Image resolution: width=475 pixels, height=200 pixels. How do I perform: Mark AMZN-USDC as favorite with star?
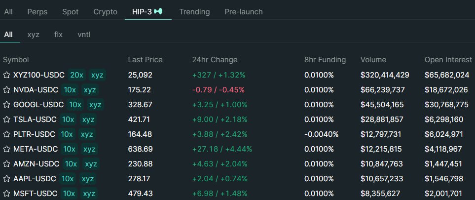coord(7,164)
